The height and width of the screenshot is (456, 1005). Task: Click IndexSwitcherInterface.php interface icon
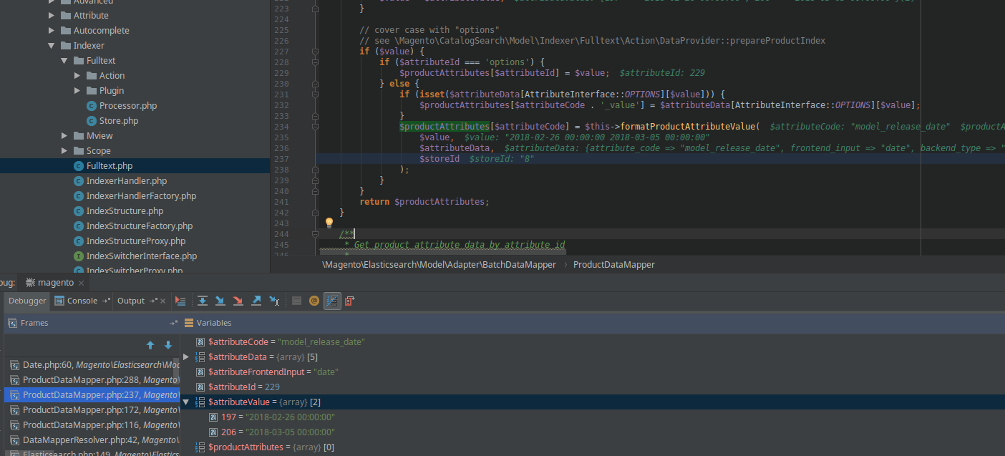(79, 256)
